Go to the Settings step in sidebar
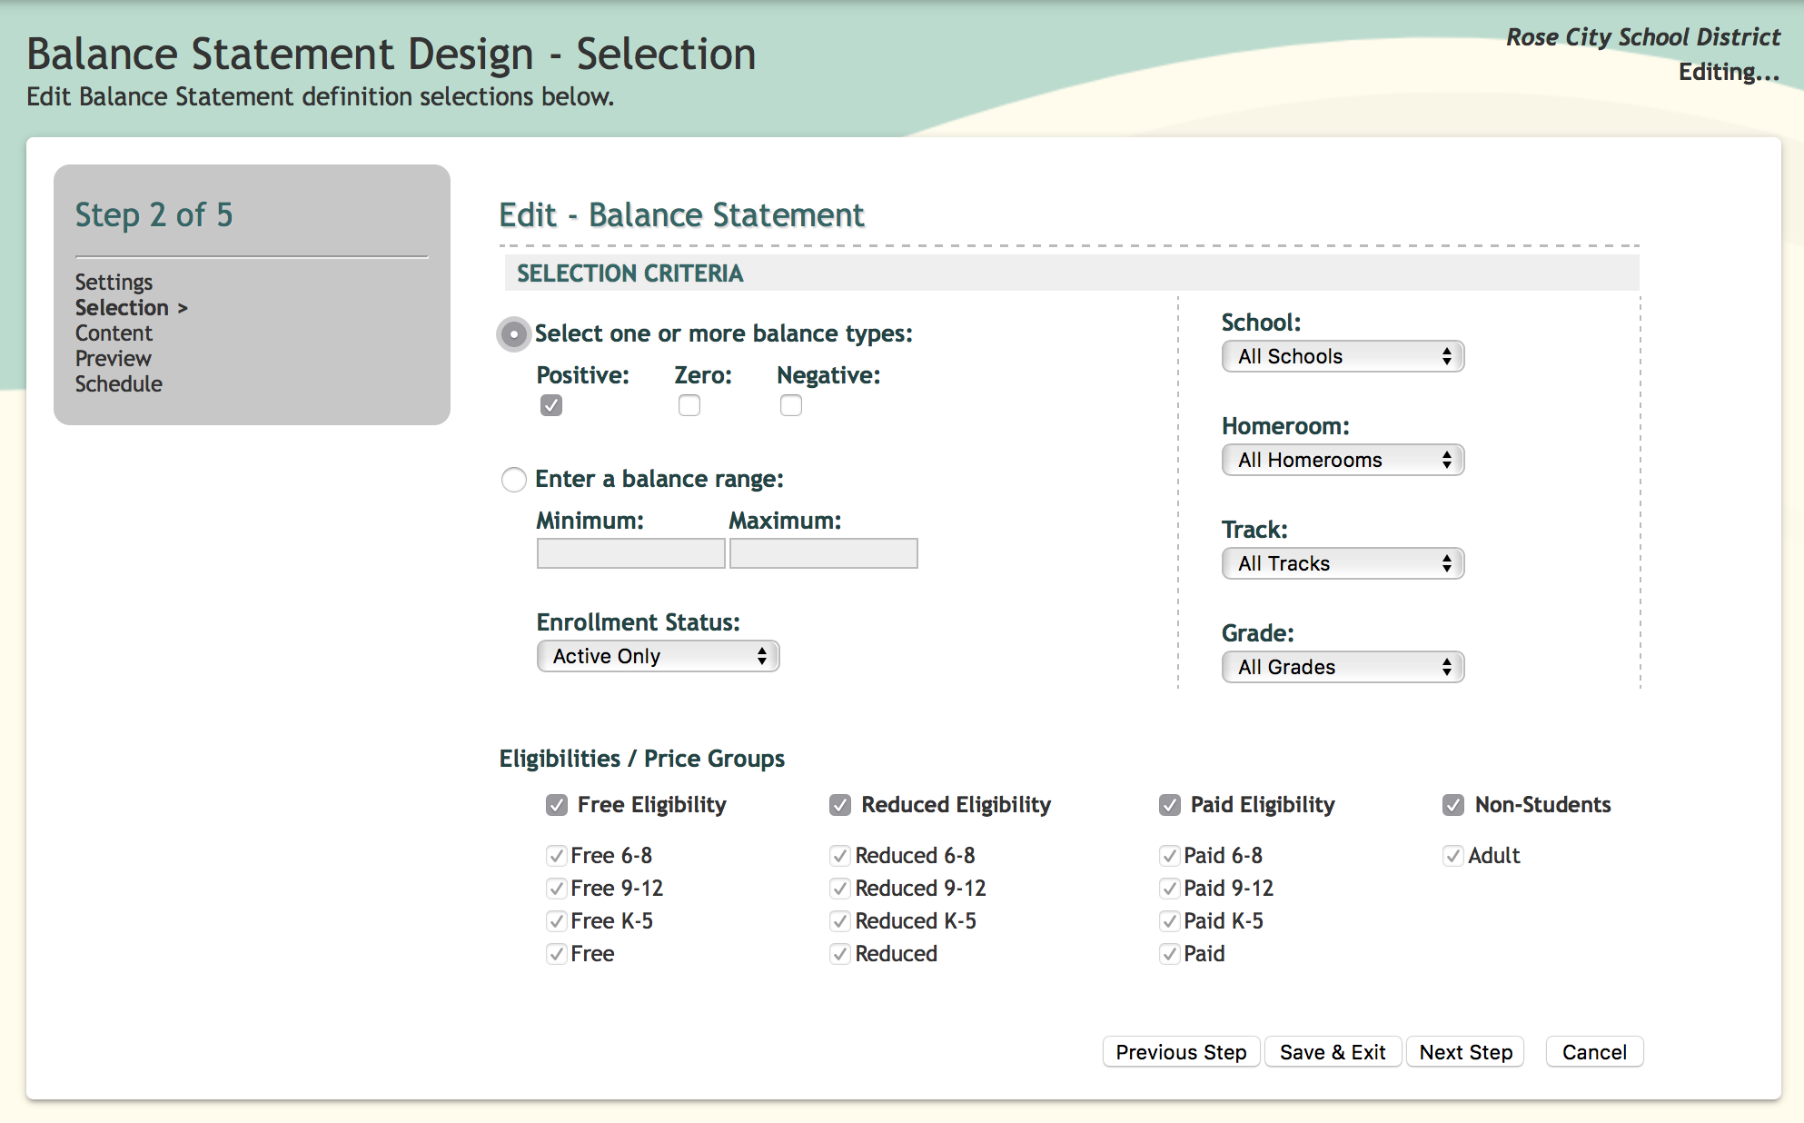1804x1123 pixels. 114,282
